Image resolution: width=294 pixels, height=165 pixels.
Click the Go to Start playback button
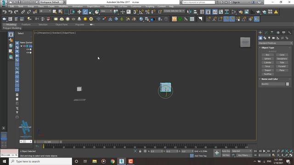[255, 151]
